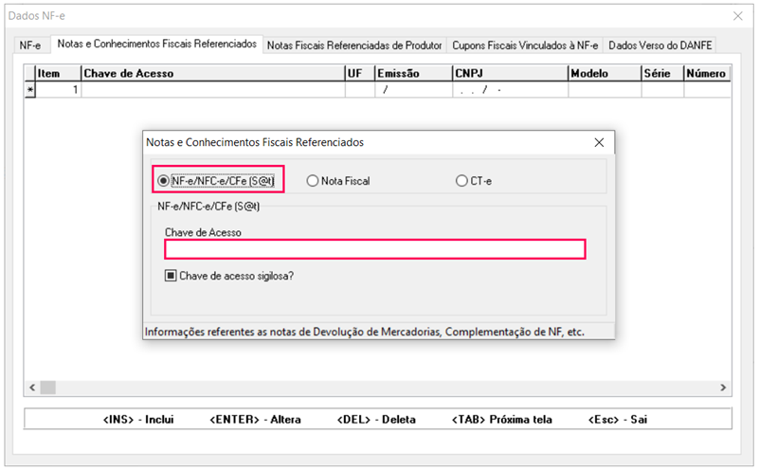Select Notas e Conhecimentos Fiscais Referenciados tab
This screenshot has width=759, height=470.
[x=156, y=45]
